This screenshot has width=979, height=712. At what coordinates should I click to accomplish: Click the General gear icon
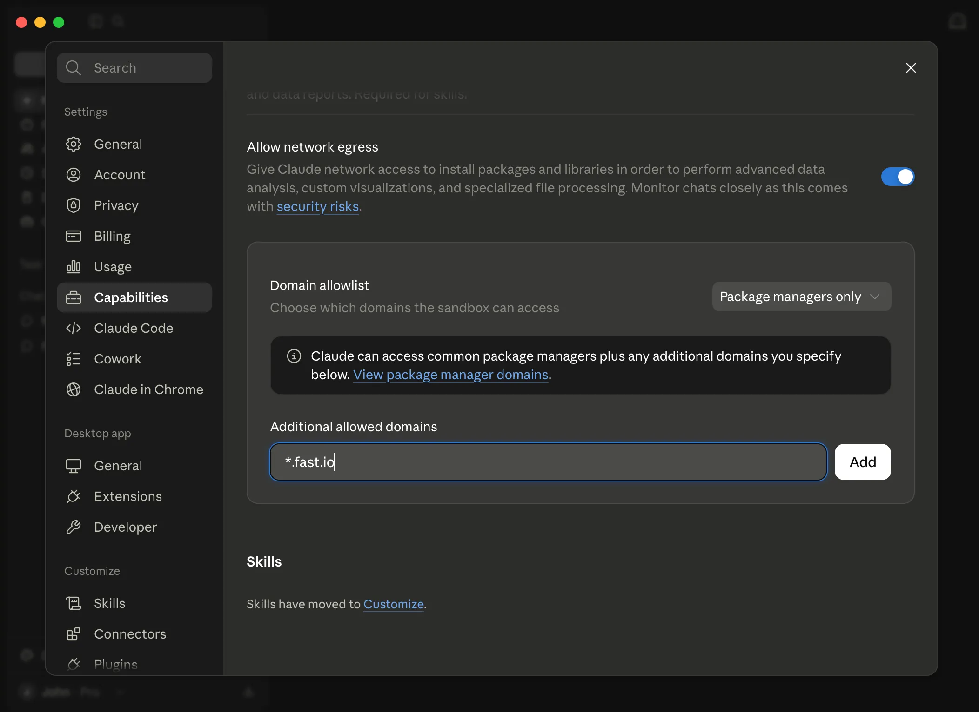74,144
